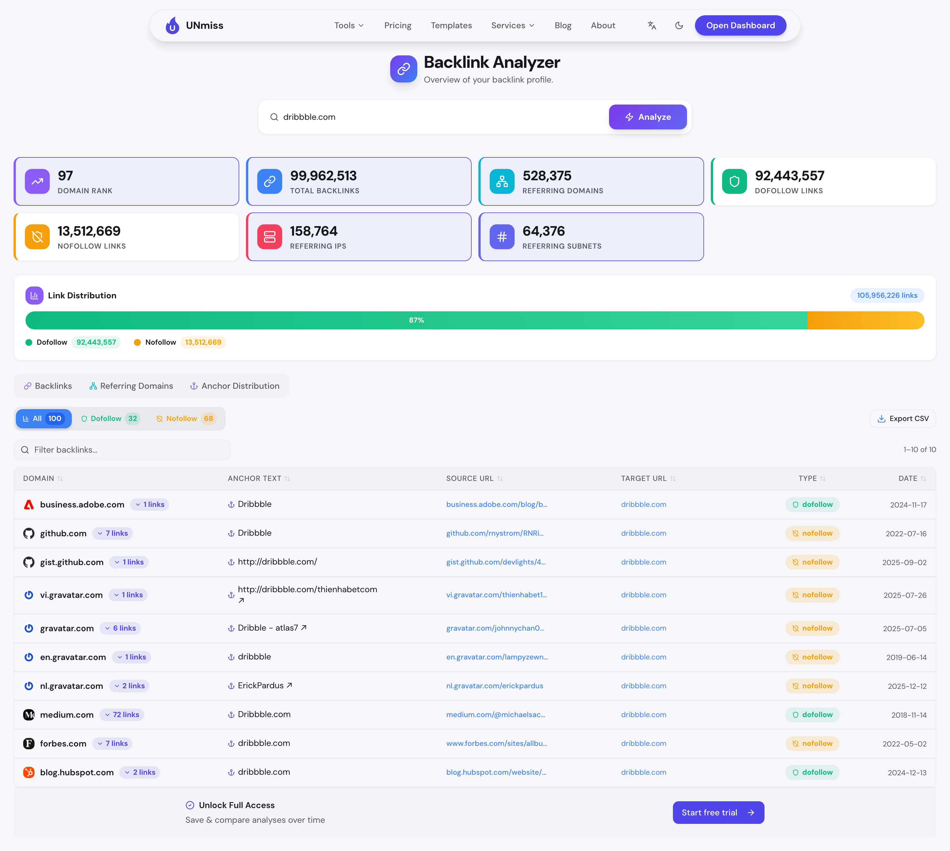Expand the 1 links chip for business.adobe.com
This screenshot has width=950, height=851.
click(150, 505)
